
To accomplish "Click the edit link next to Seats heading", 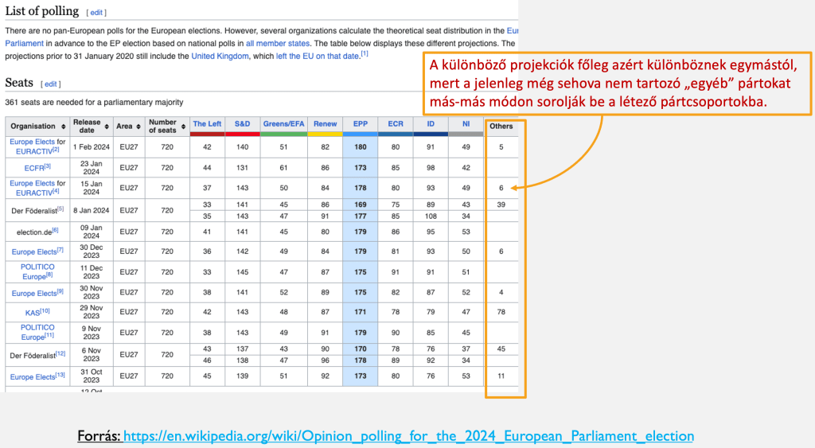I will click(50, 84).
